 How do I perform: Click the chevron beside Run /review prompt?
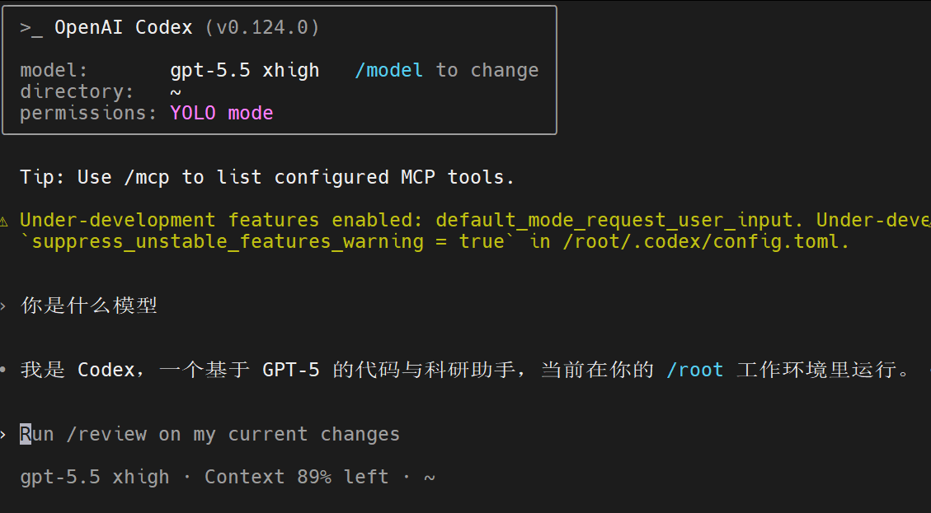[3, 435]
